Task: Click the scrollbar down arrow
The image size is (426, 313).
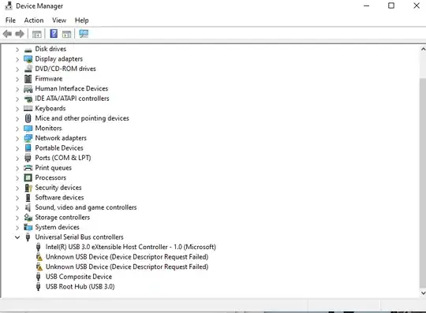Action: coord(423,293)
